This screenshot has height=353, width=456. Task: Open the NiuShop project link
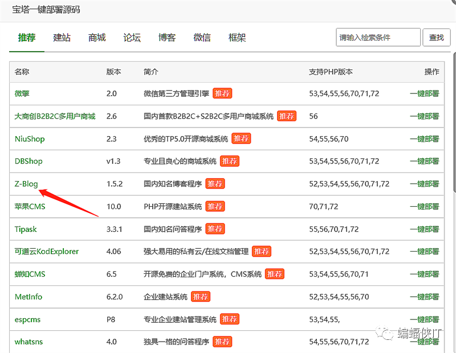(29, 138)
